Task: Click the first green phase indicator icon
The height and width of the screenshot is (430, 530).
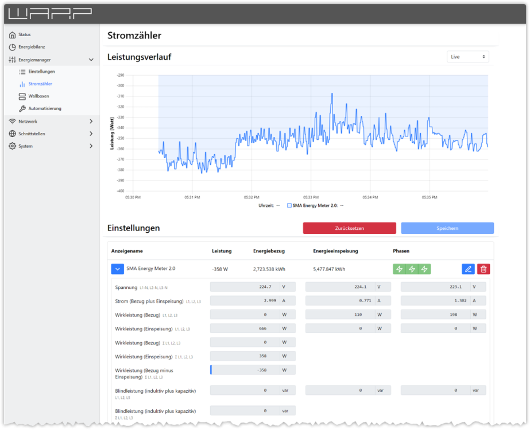Action: 399,269
